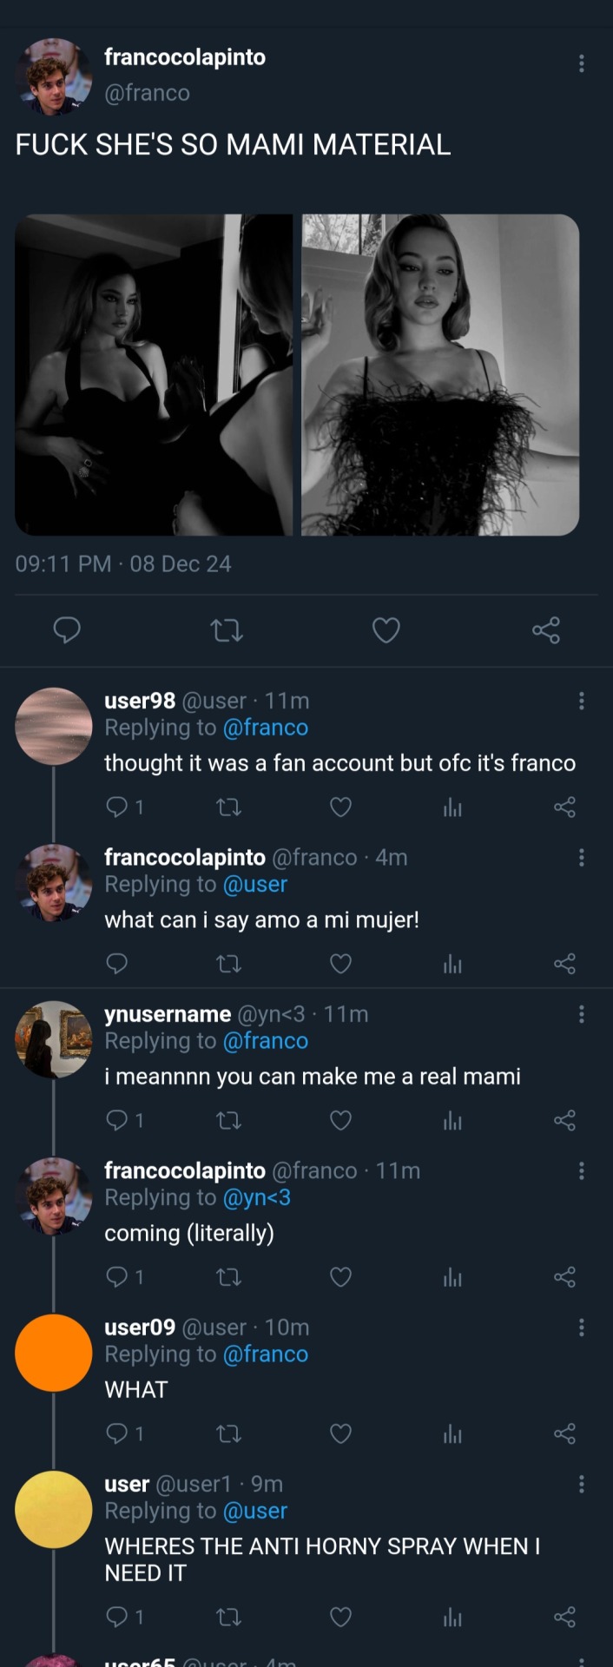Click @franco link in user98's reply

pos(265,728)
